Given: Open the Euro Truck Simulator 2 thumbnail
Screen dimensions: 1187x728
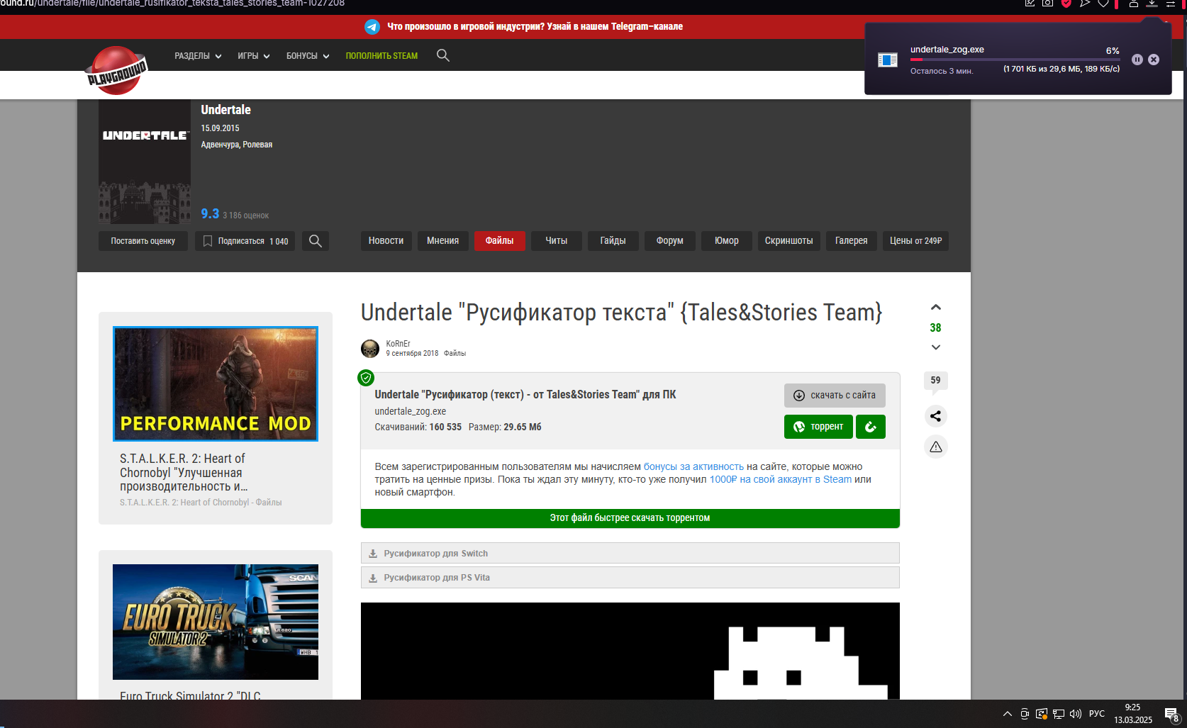Looking at the screenshot, I should click(x=216, y=622).
